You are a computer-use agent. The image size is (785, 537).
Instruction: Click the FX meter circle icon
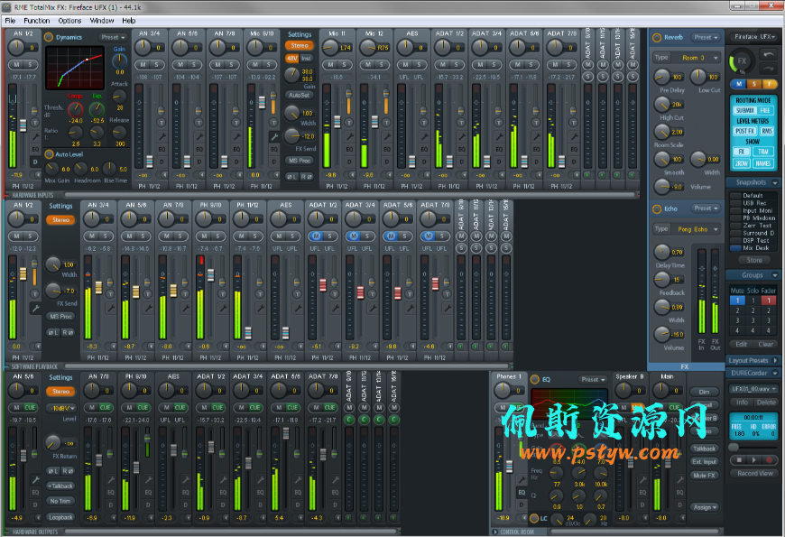742,60
